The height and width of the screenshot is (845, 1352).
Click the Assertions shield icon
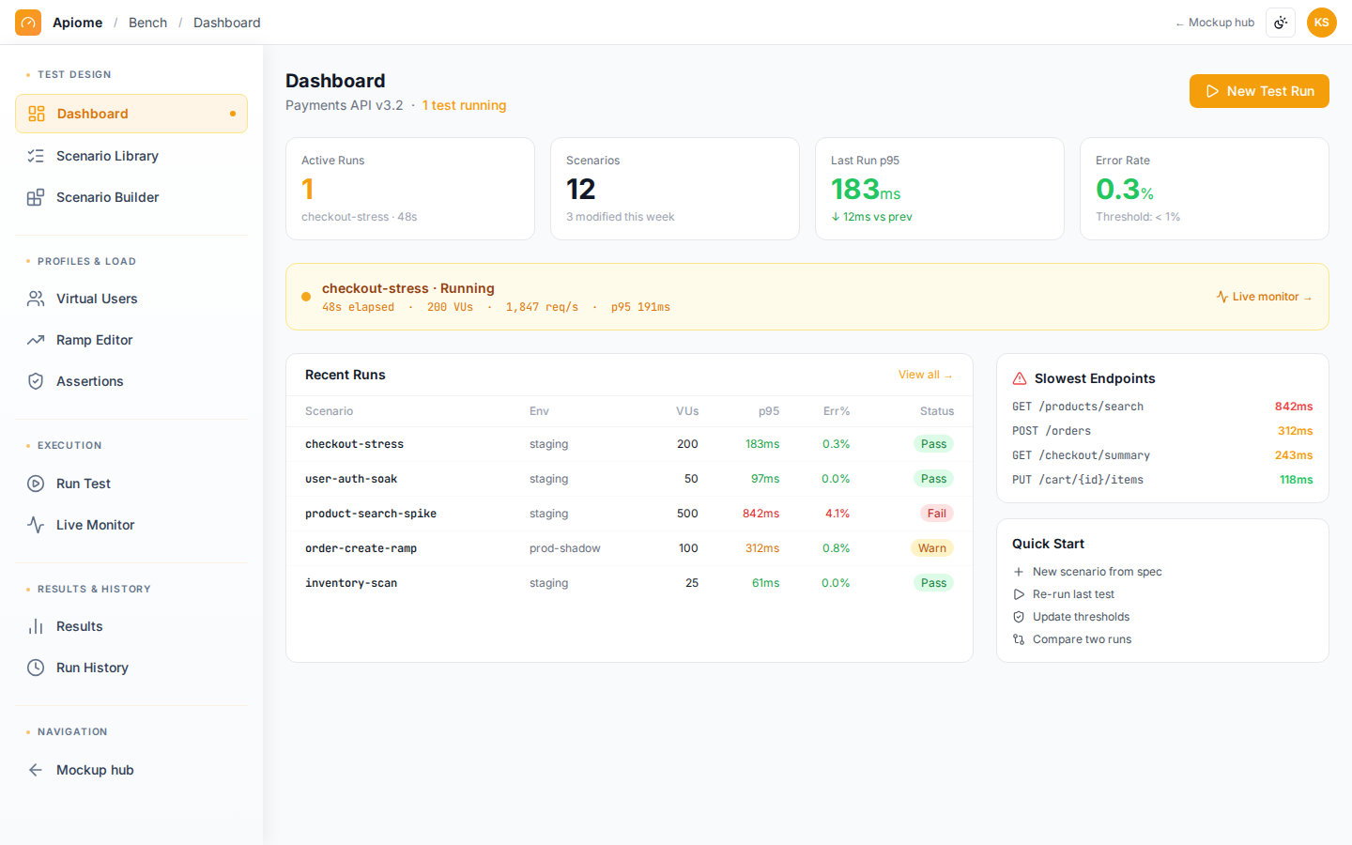coord(36,381)
